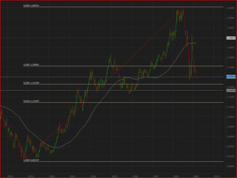Click the 2001 year label on the time axis

(x=31, y=176)
